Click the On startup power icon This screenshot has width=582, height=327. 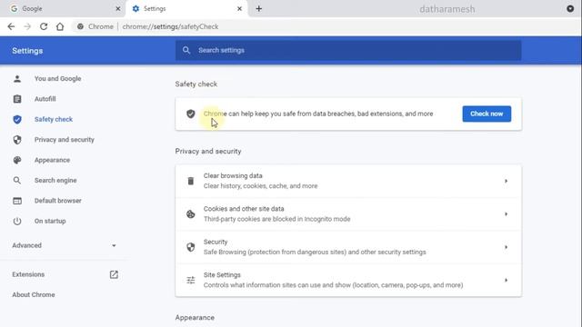[x=17, y=221]
